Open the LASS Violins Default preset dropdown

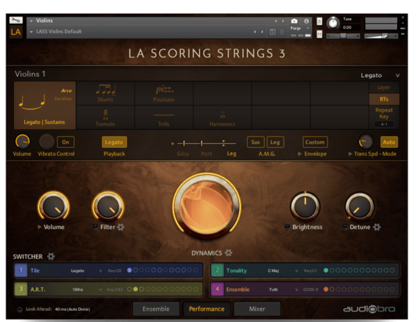click(x=31, y=32)
